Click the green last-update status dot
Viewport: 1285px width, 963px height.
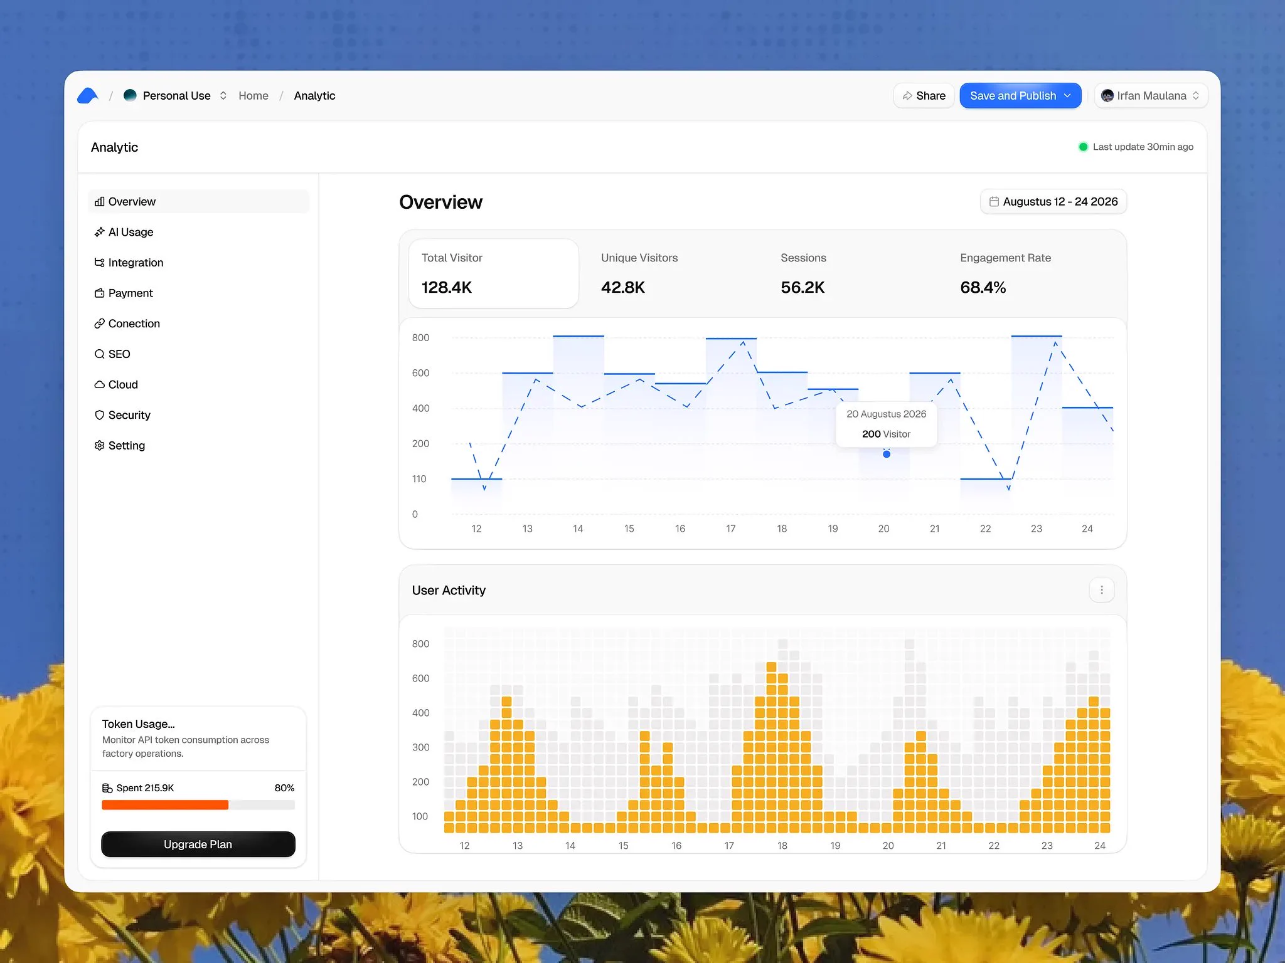[x=1083, y=147]
